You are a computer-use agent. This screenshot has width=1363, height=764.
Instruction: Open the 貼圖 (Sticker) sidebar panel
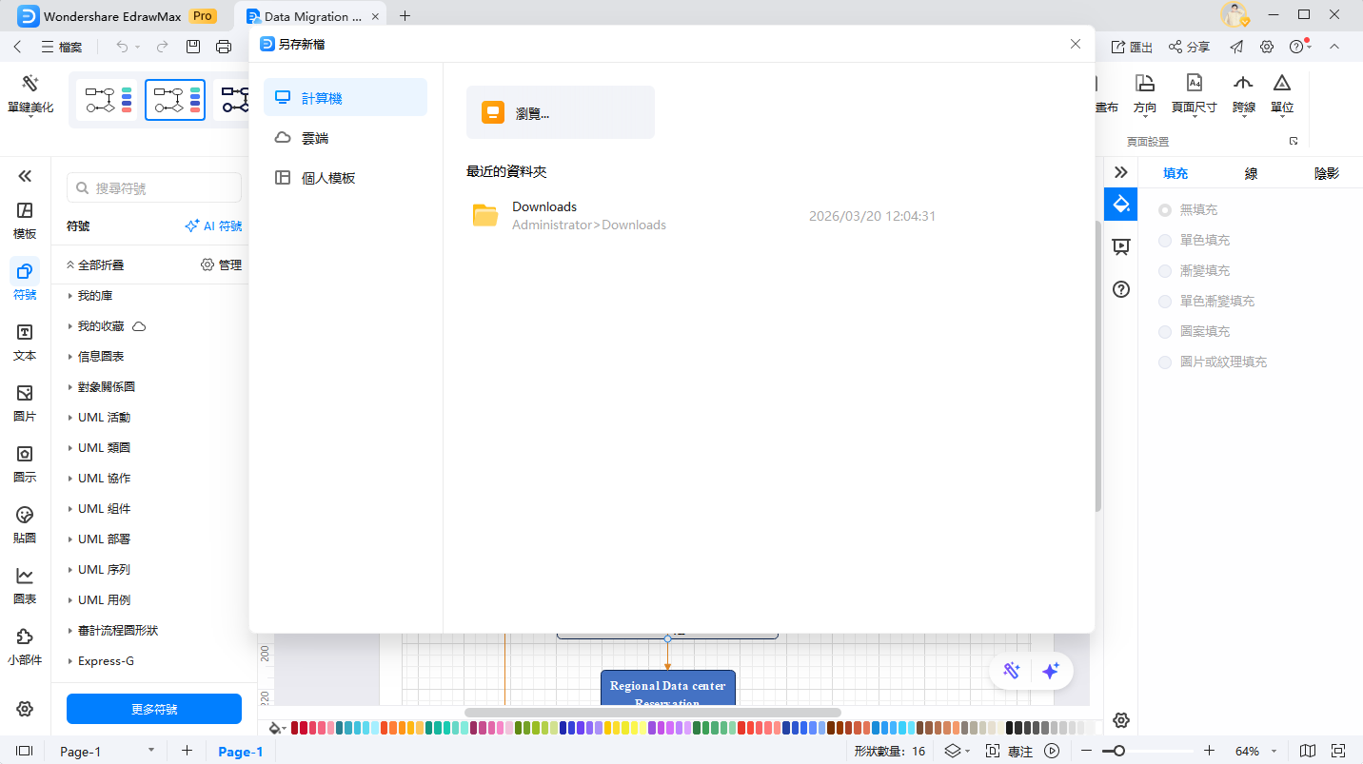pyautogui.click(x=25, y=524)
